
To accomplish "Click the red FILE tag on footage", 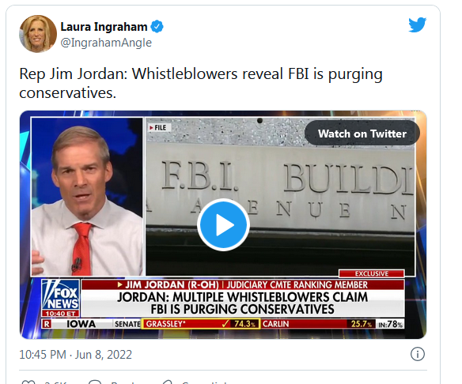I will coord(158,128).
